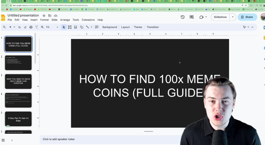This screenshot has height=145, width=265.
Task: Select slide 1 thumbnail in filmstrip
Action: pos(18,44)
